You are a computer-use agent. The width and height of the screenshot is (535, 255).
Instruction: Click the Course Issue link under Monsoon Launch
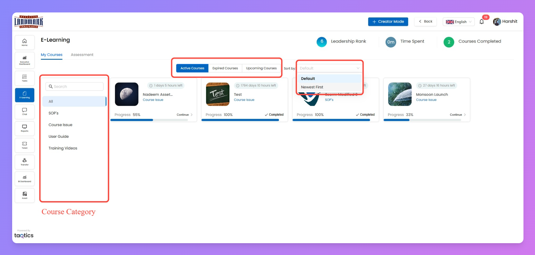tap(426, 100)
